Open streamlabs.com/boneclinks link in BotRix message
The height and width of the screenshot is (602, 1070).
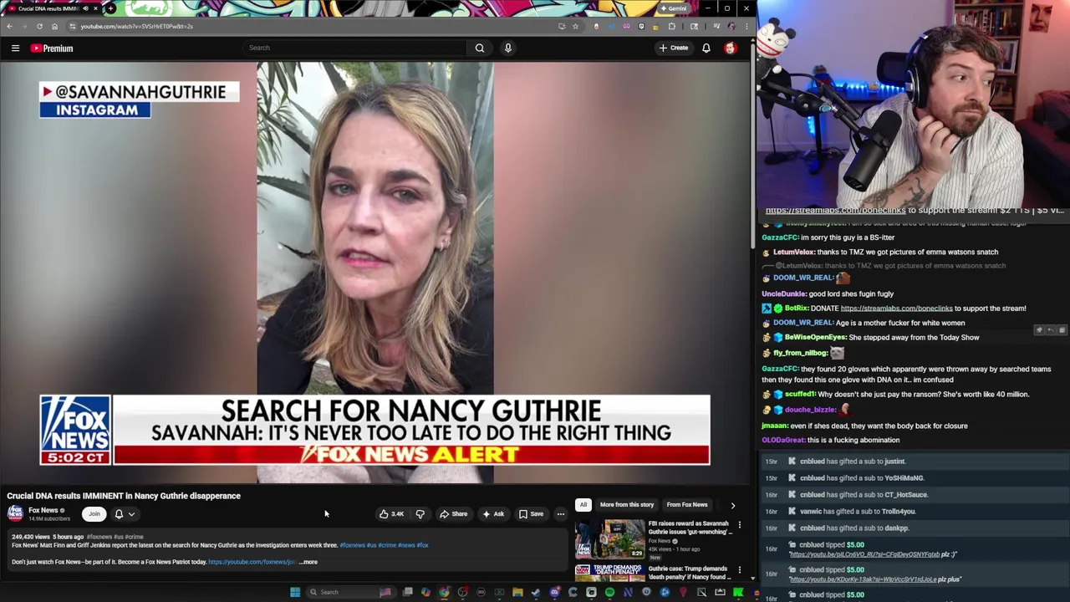(x=896, y=309)
